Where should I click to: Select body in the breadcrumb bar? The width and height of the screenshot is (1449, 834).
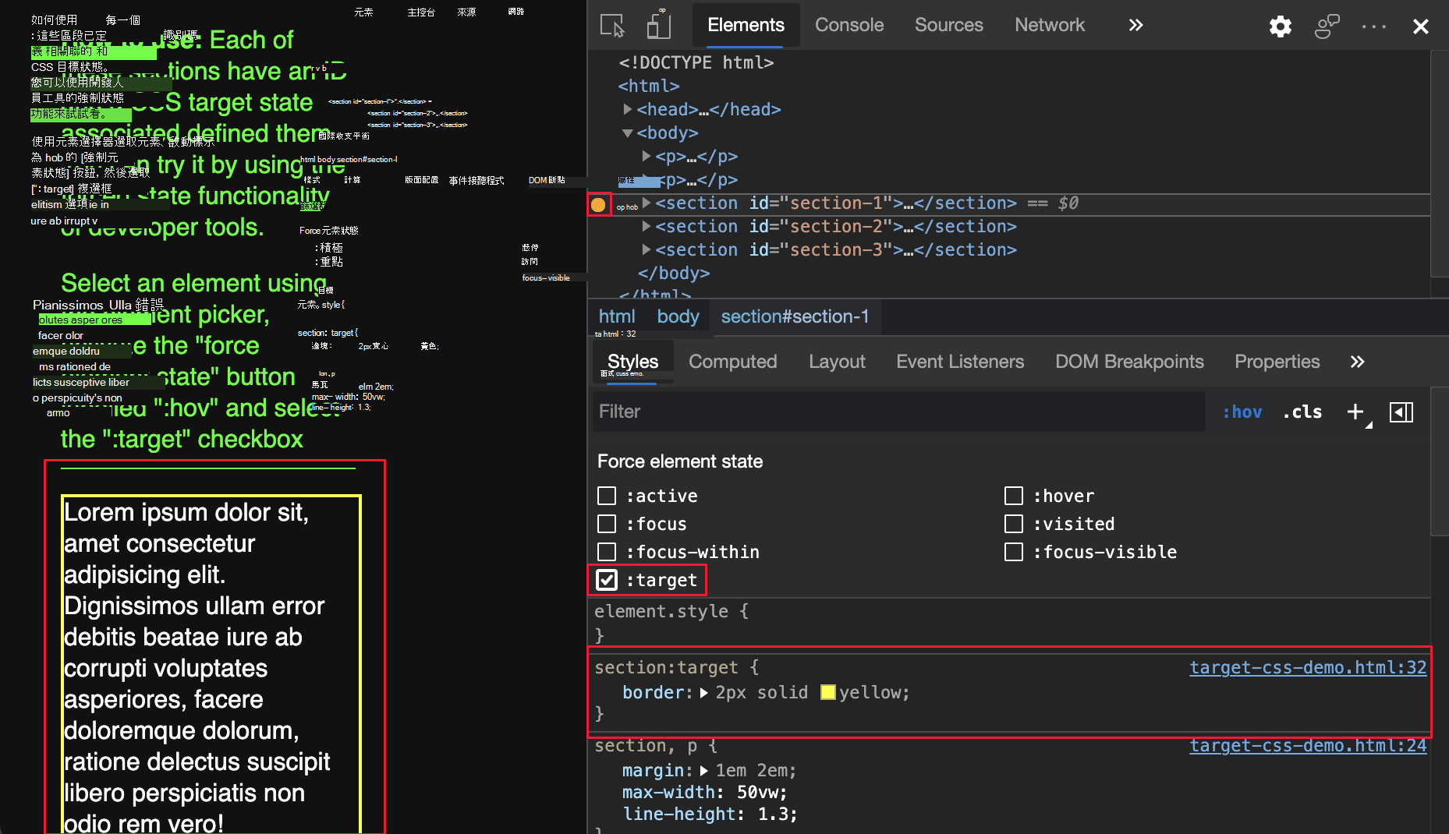(677, 316)
